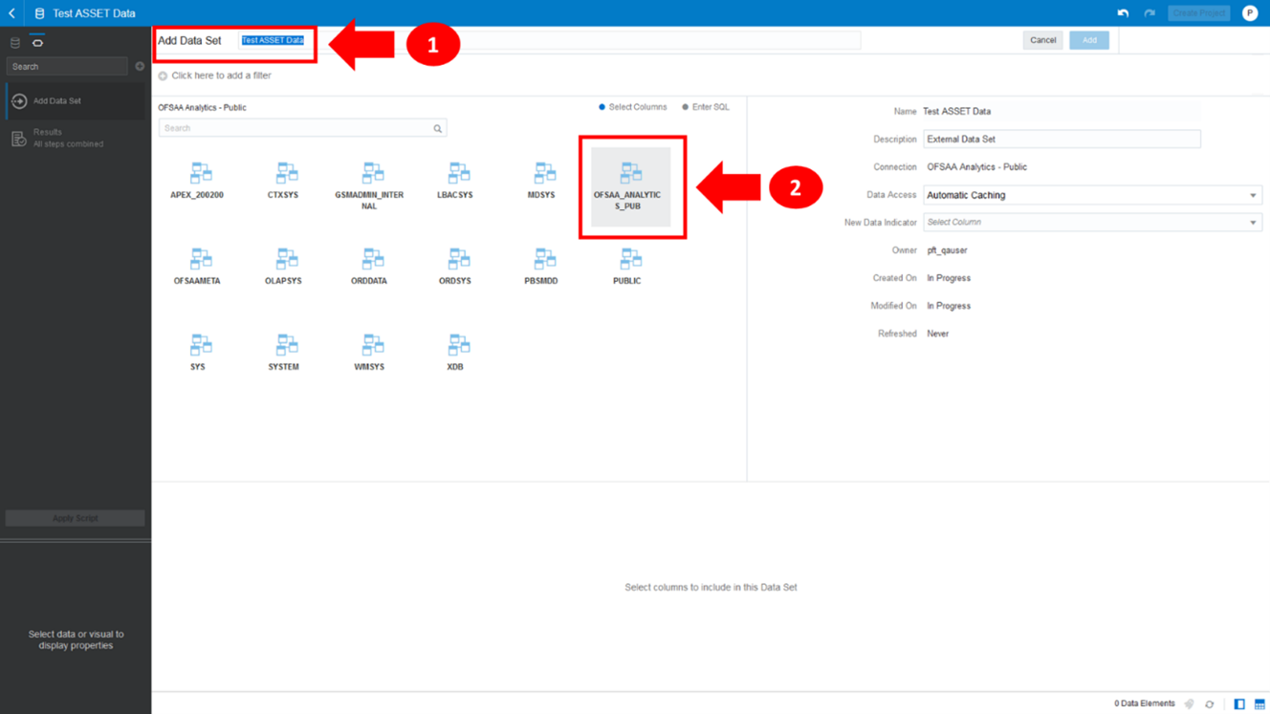The image size is (1270, 714).
Task: Toggle the table view icon at bottom right
Action: pyautogui.click(x=1259, y=703)
